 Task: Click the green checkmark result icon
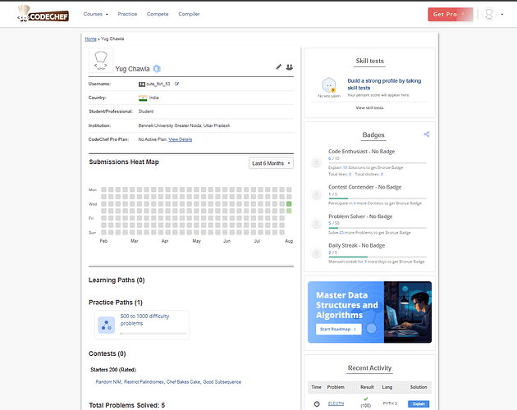point(366,399)
